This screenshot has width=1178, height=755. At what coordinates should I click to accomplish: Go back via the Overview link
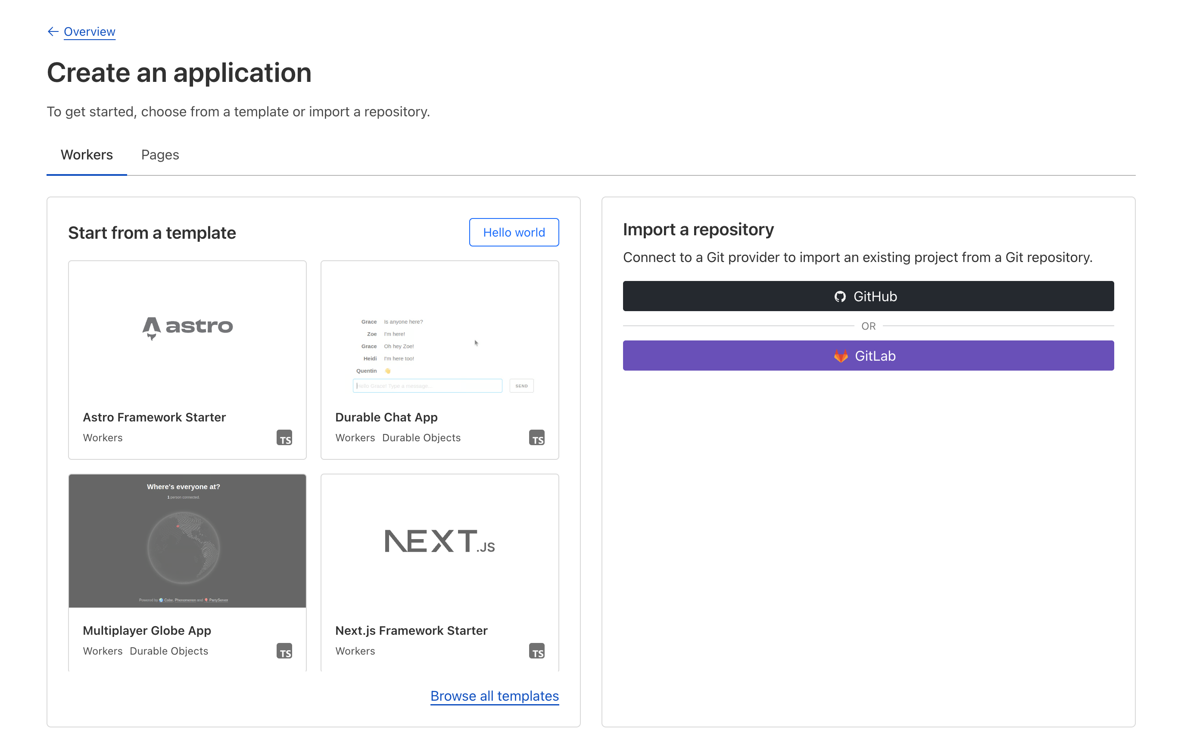point(90,32)
